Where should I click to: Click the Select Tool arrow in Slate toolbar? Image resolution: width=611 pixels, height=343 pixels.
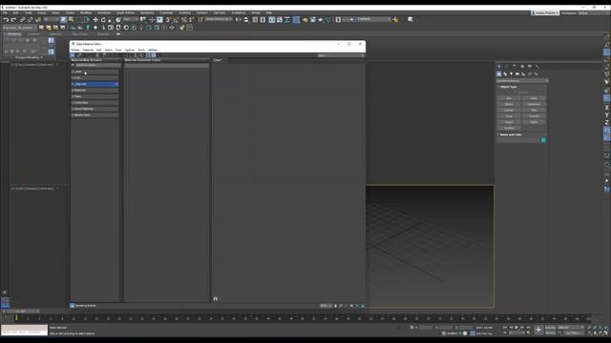[73, 55]
